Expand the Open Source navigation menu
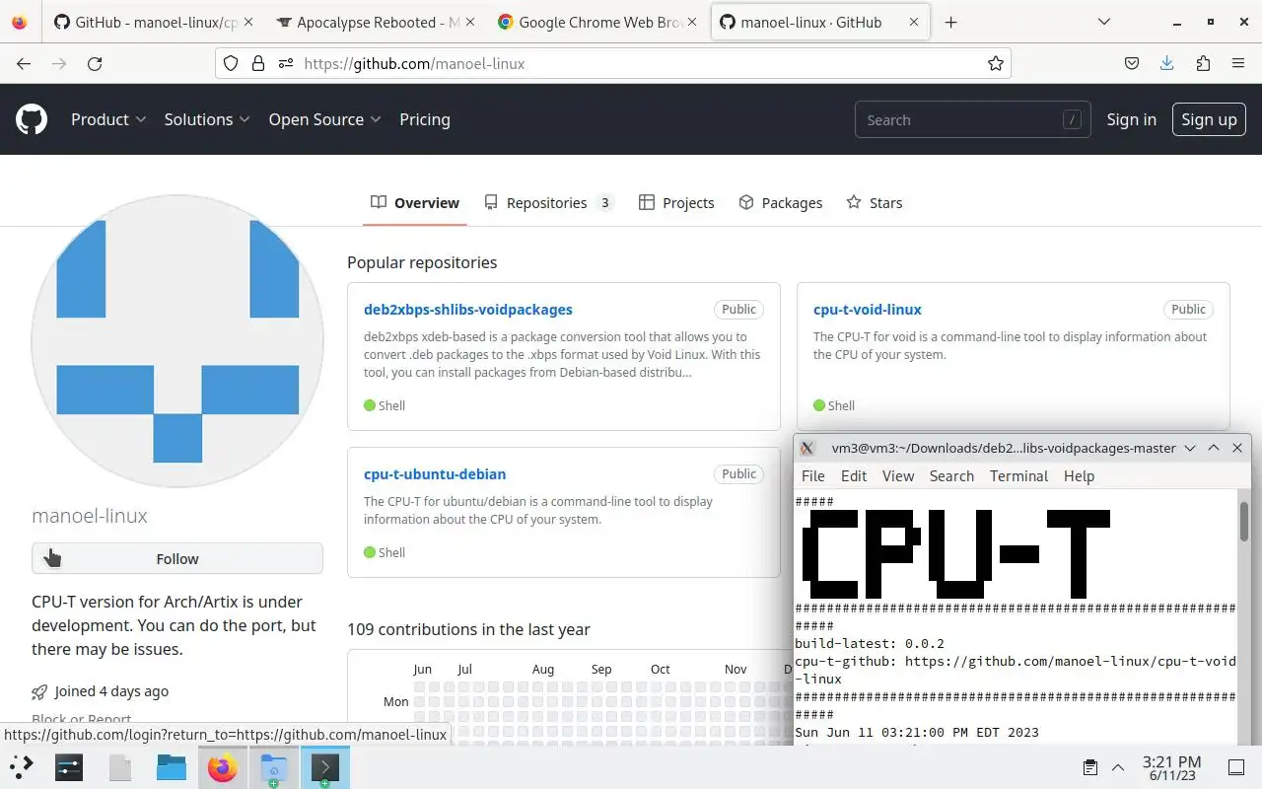The width and height of the screenshot is (1262, 789). pyautogui.click(x=324, y=119)
